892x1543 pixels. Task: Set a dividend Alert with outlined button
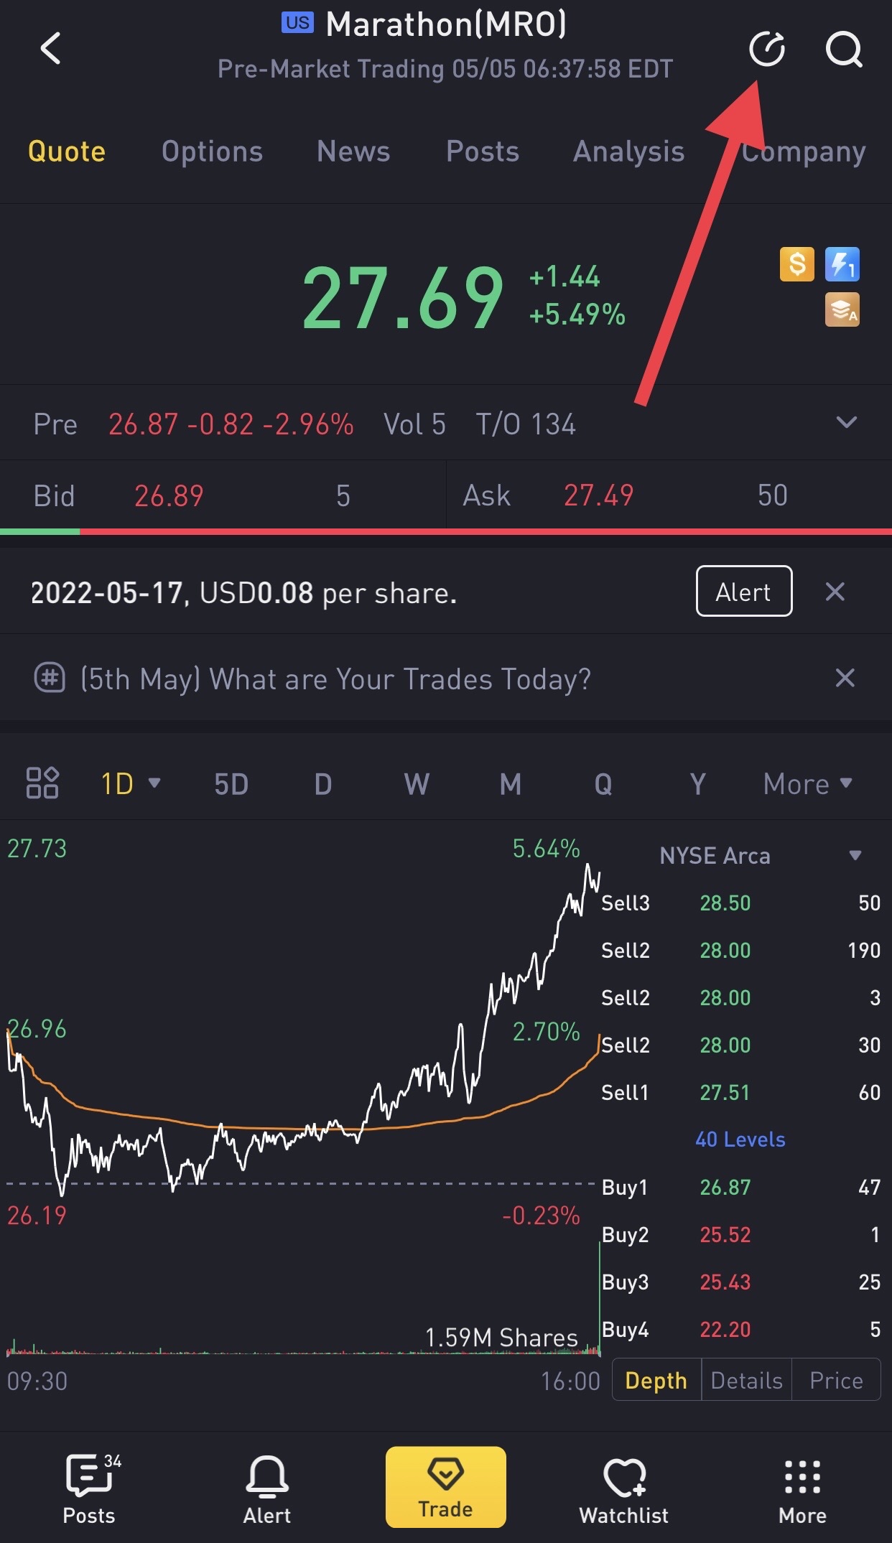point(744,591)
